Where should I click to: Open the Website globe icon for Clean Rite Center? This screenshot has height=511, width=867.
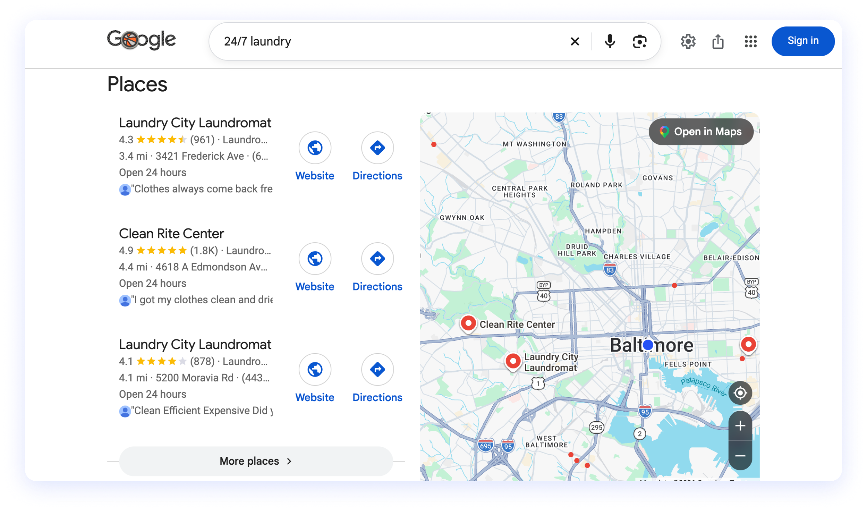point(315,259)
